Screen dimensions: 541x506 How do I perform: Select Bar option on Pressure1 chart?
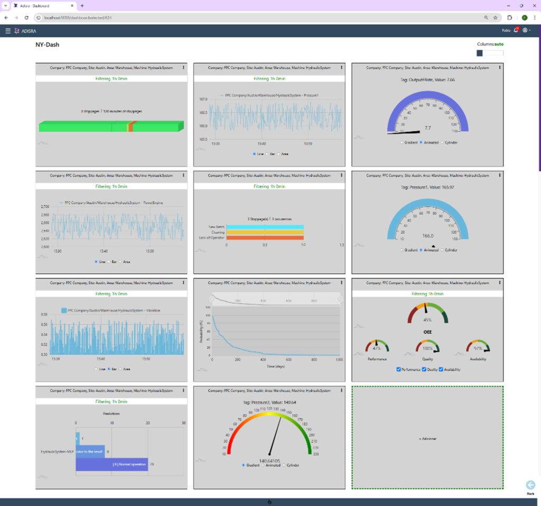[x=267, y=154]
